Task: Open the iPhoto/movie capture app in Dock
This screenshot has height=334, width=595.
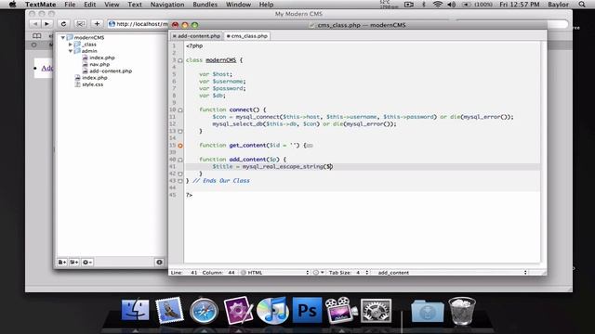Action: coord(341,311)
